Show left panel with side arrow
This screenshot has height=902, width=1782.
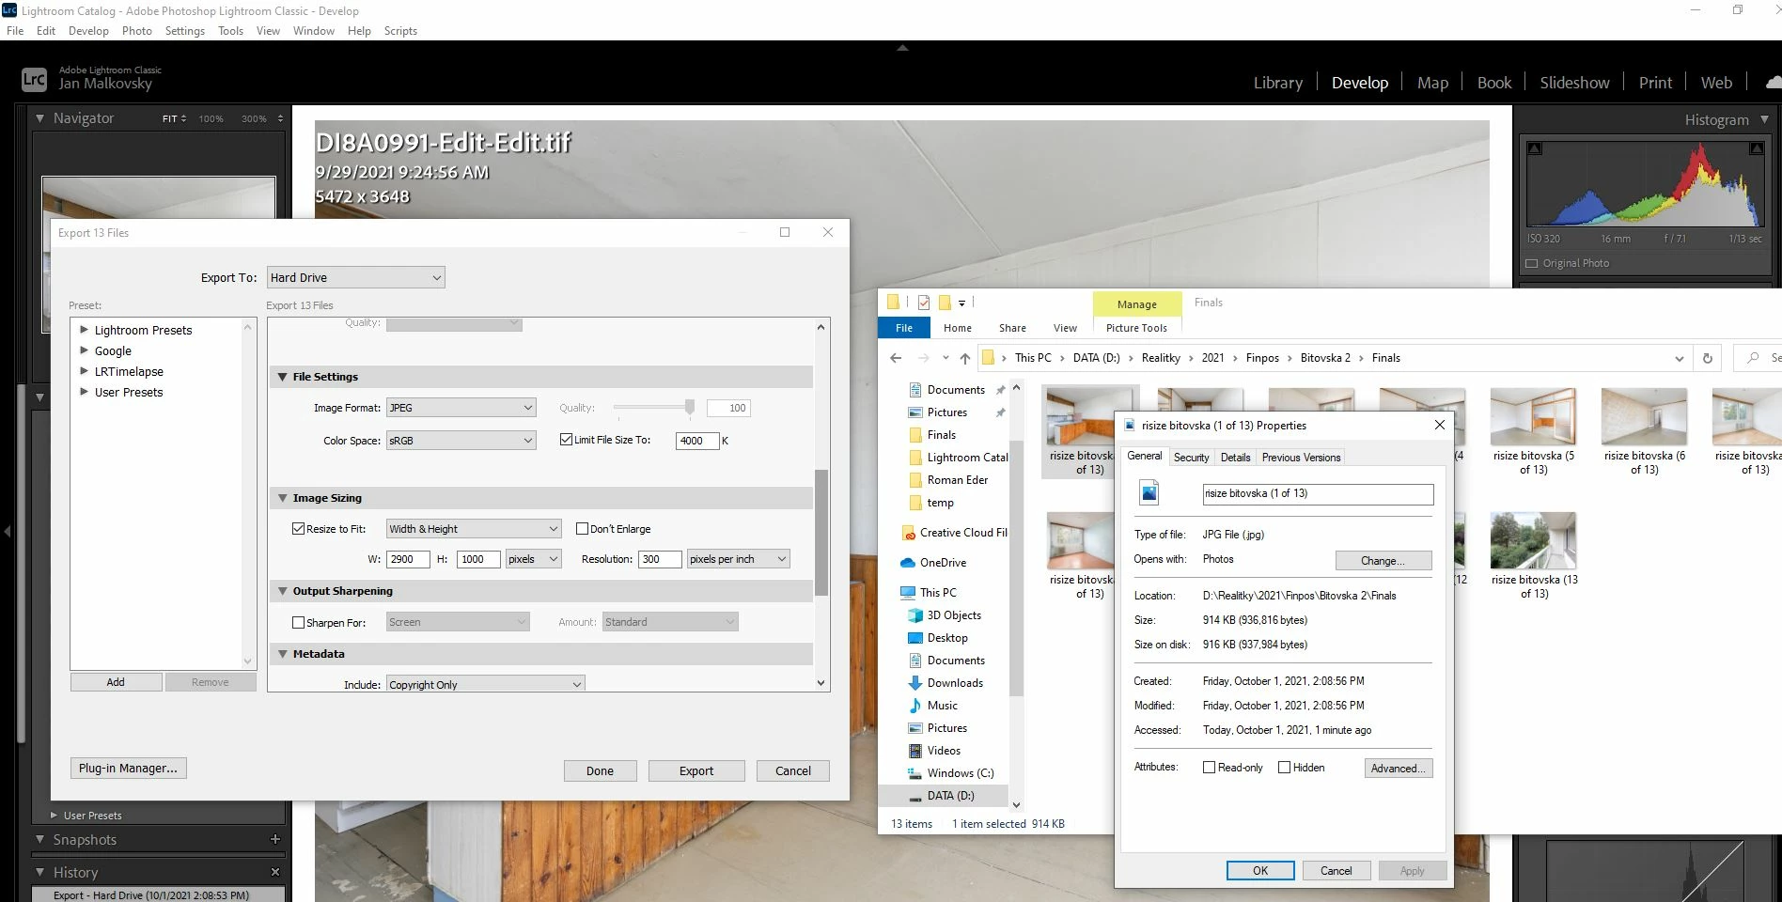[7, 532]
